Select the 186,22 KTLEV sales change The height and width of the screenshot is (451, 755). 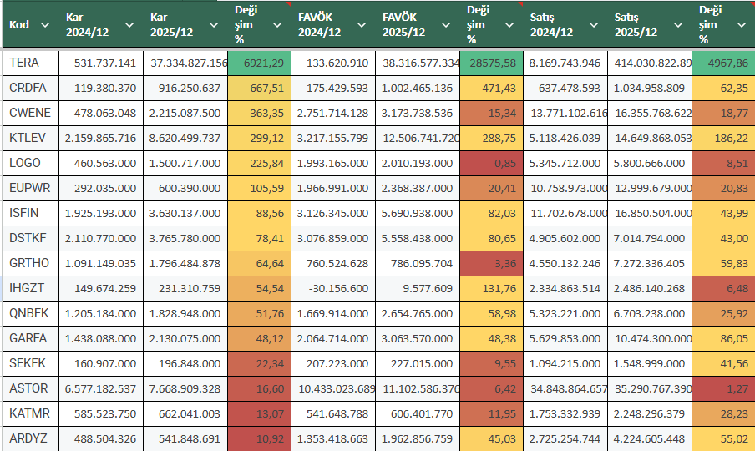click(723, 138)
